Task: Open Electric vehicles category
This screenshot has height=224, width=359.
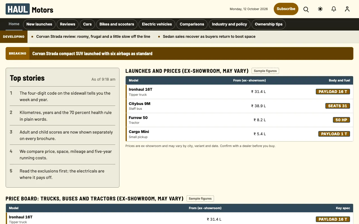Action: coord(157,24)
